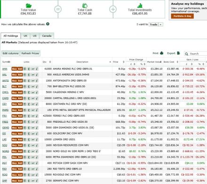Switch to the Canada tab
Screen dimensions: 207x184
[47, 36]
